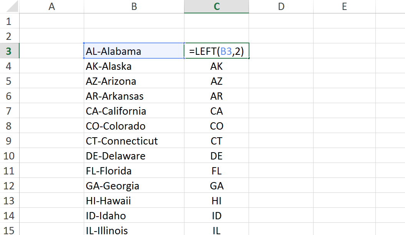Click the FL abbreviation cell in column C
The width and height of the screenshot is (405, 235).
point(216,171)
